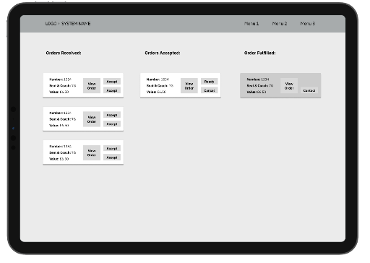Click lower Accept button on second received order
Image resolution: width=370 pixels, height=263 pixels.
tap(112, 124)
